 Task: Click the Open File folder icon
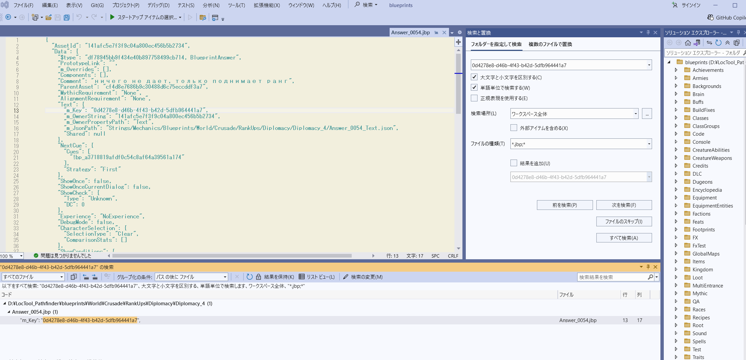pos(49,17)
